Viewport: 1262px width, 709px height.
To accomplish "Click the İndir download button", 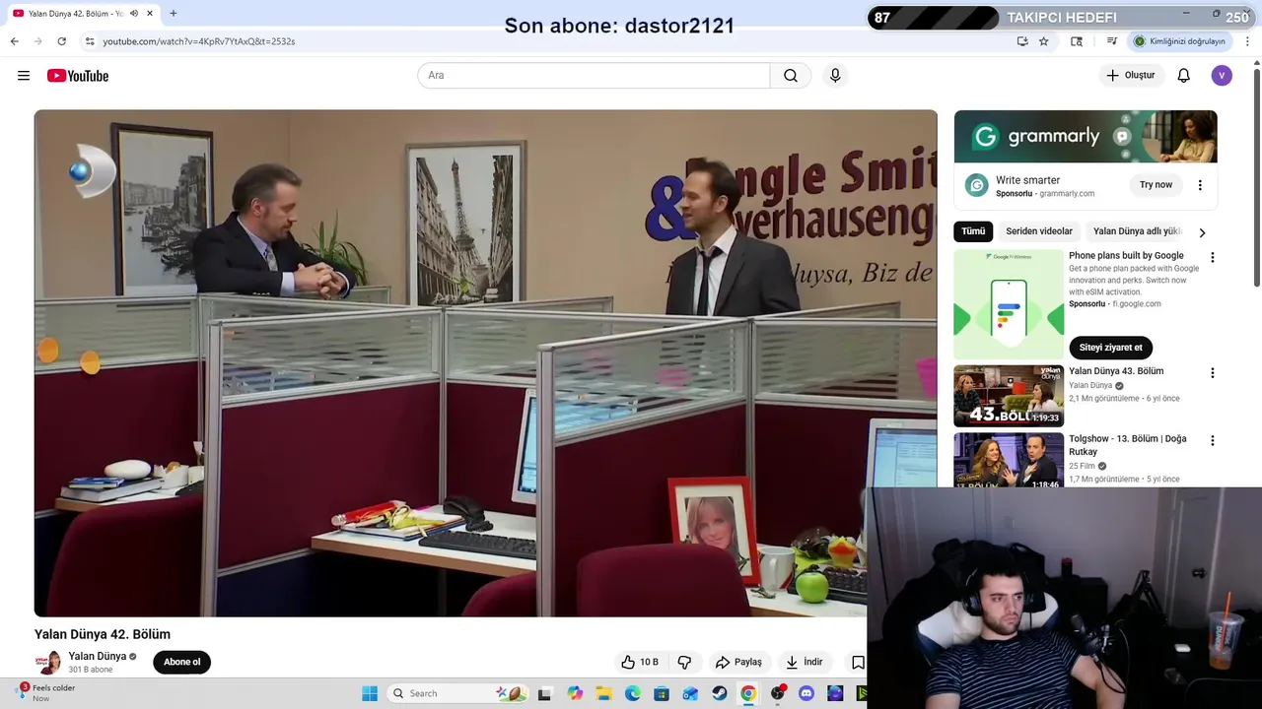I will [804, 662].
